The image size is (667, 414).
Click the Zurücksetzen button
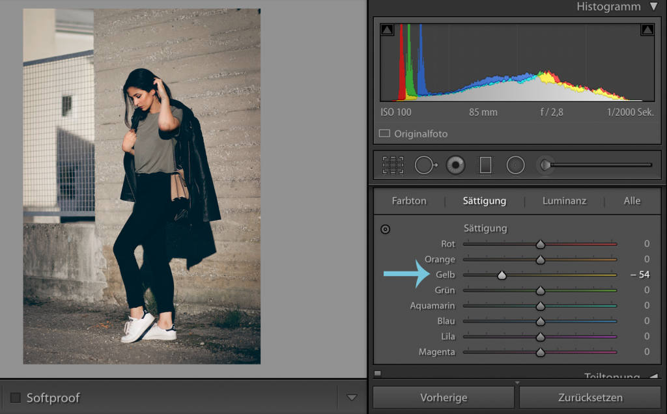click(x=590, y=398)
